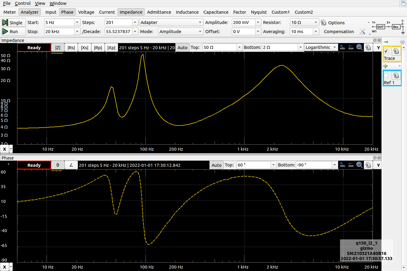Click the Impedance plot cursor arrow icon
Viewport: 407px width, 271px height.
342,47
